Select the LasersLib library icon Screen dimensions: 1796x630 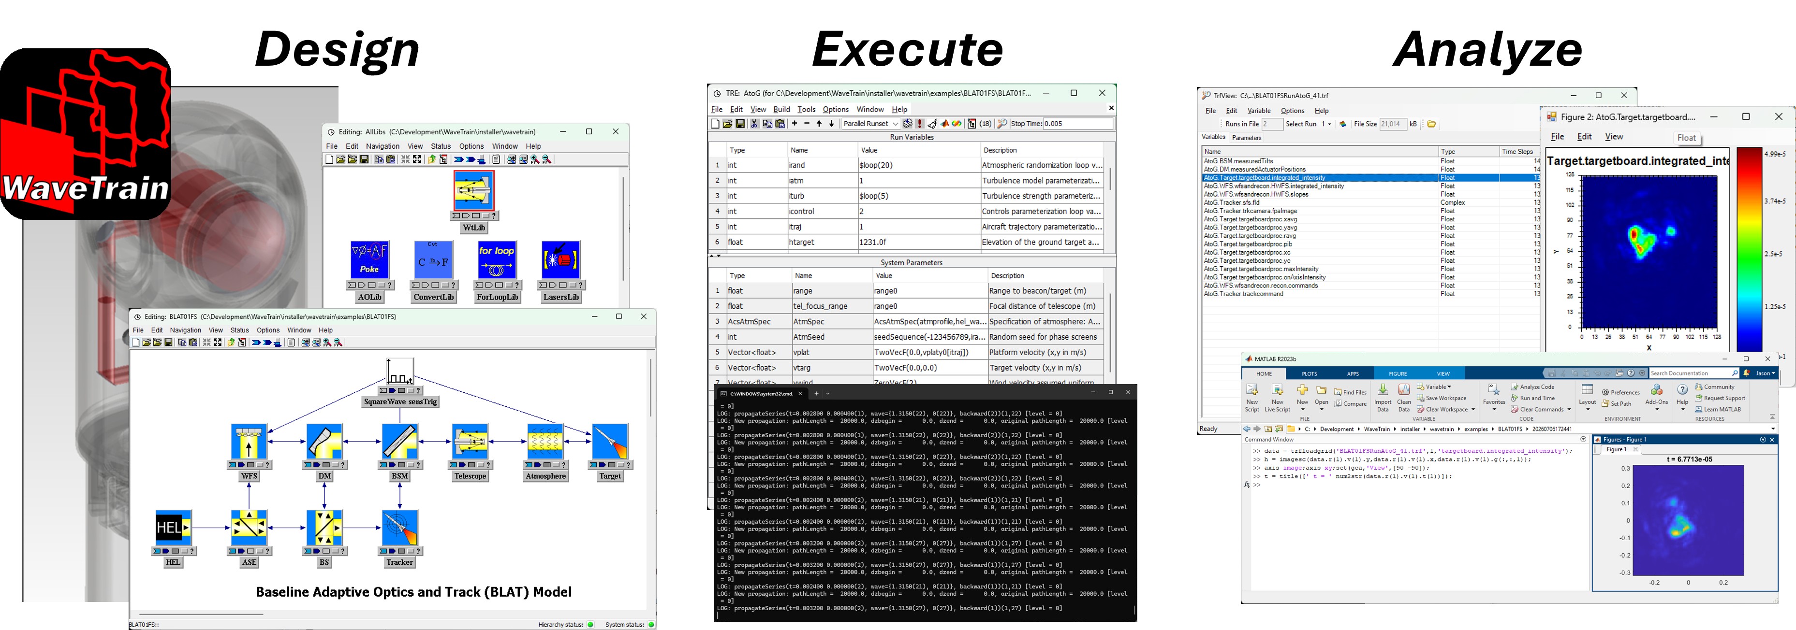pyautogui.click(x=560, y=260)
